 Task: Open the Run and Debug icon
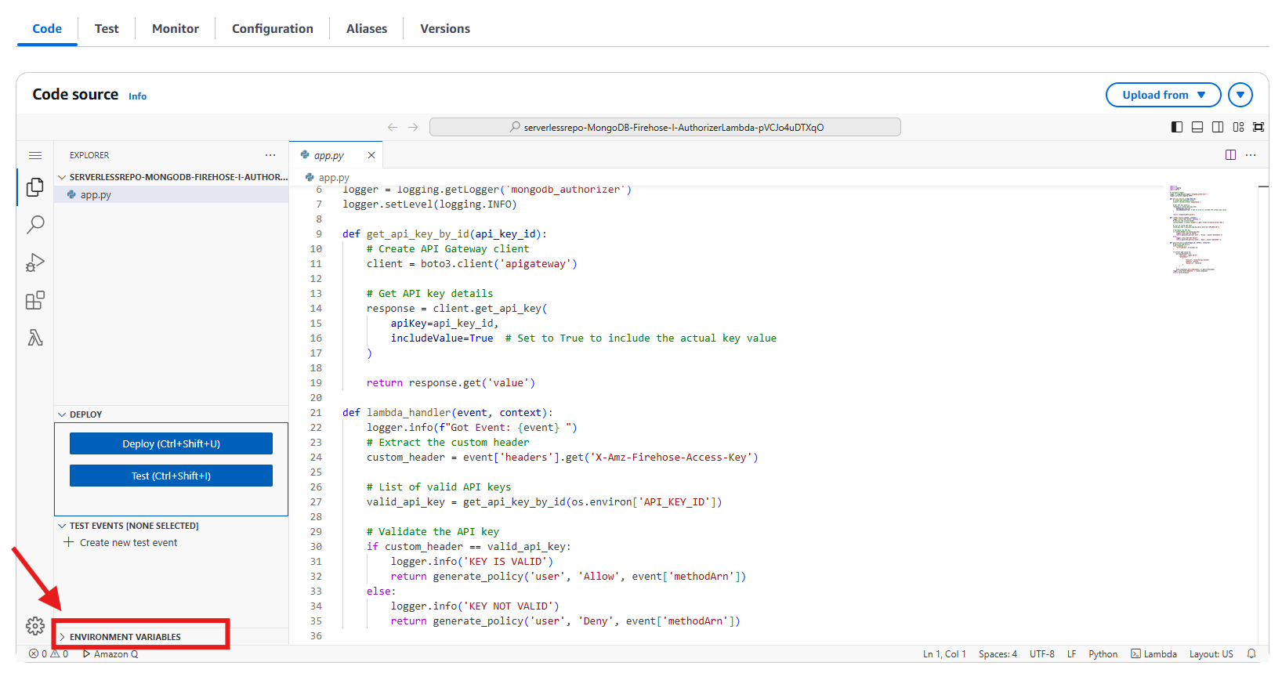35,262
